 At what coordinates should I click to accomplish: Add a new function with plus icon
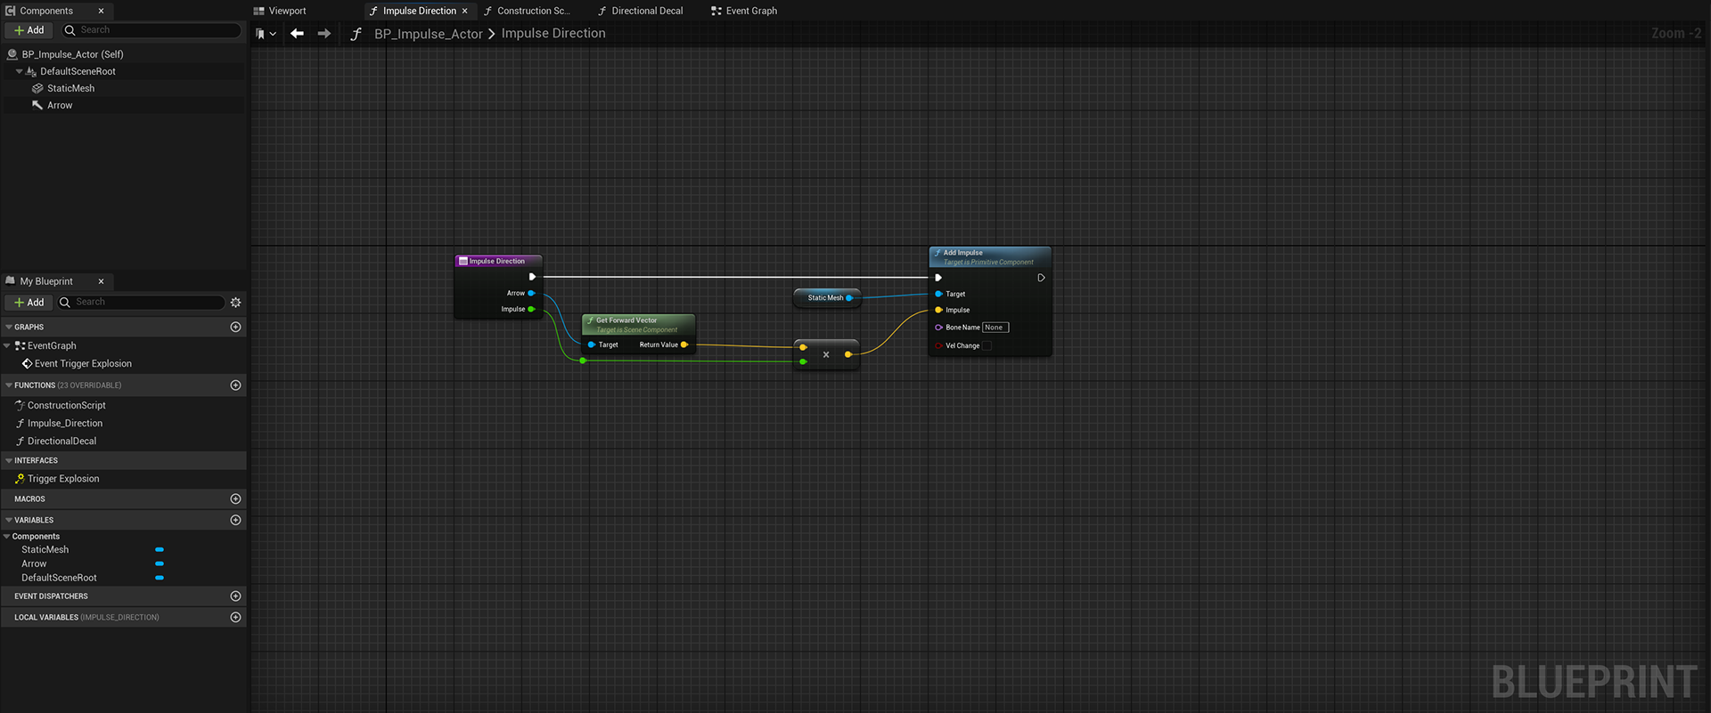[235, 385]
